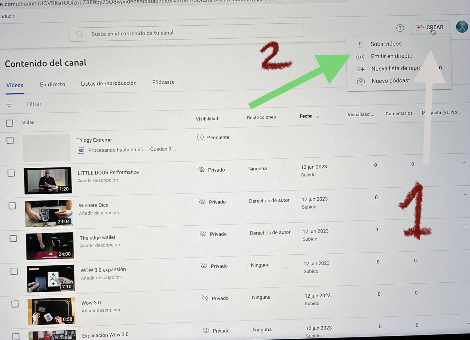This screenshot has width=470, height=340.
Task: Click the filter lines icon
Action: pos(9,104)
